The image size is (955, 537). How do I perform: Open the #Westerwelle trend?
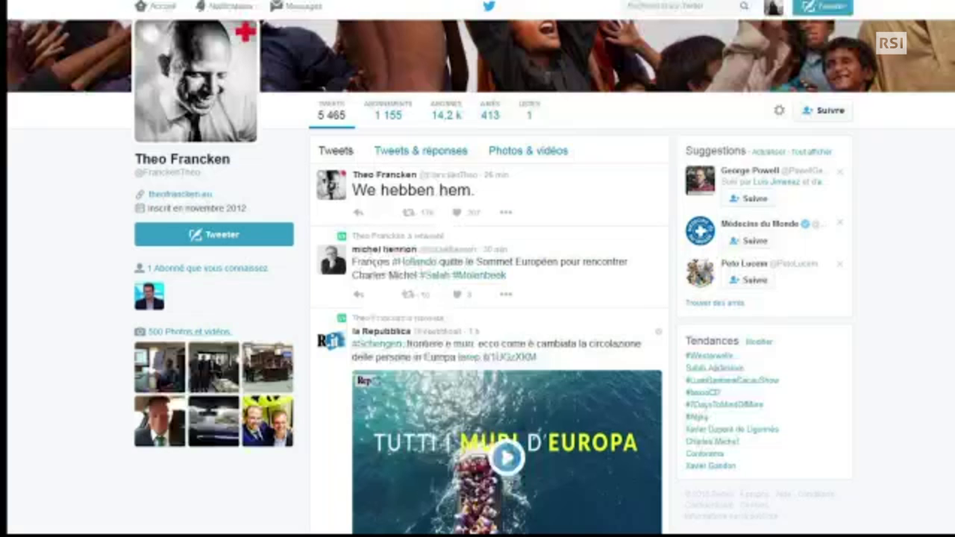pos(709,355)
